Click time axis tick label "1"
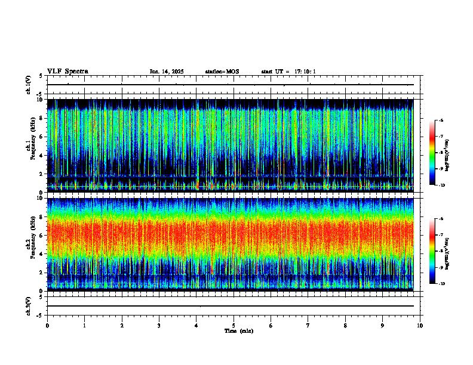Screen dimensions: 473x365 [84, 326]
